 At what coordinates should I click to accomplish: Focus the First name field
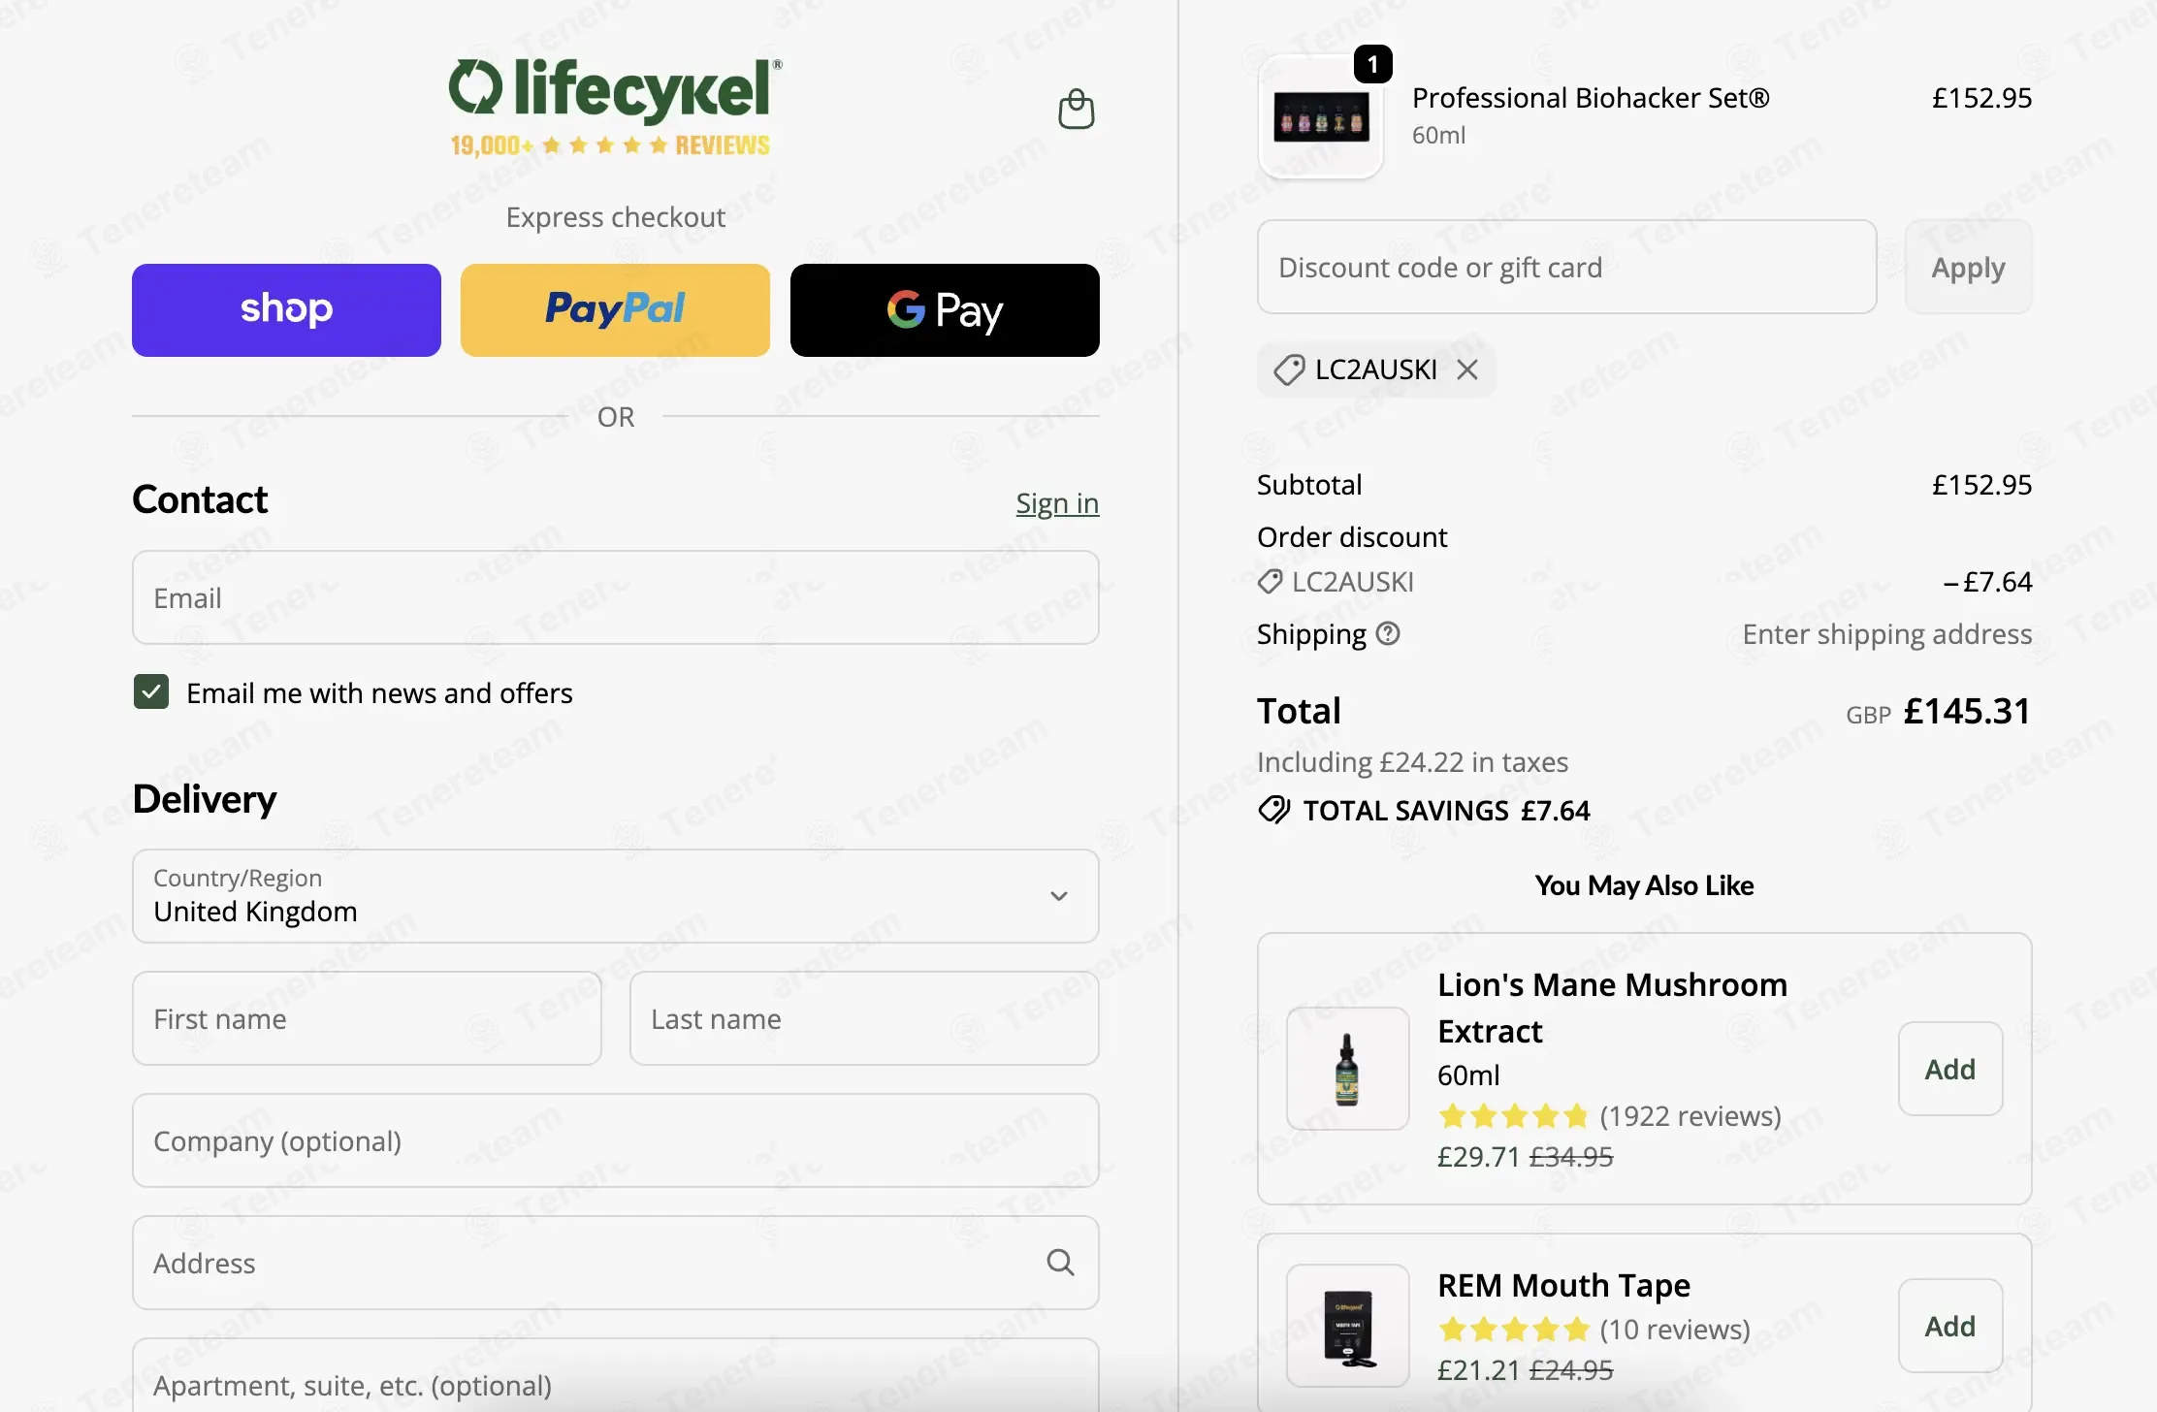367,1018
